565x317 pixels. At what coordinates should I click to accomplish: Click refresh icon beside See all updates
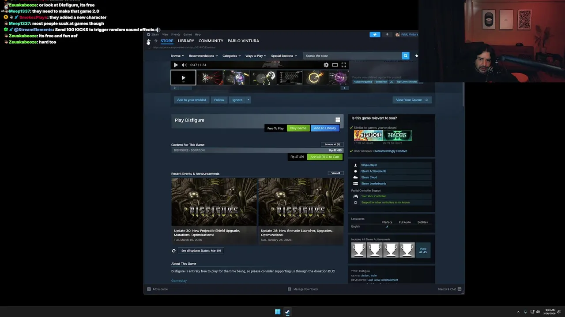point(173,251)
